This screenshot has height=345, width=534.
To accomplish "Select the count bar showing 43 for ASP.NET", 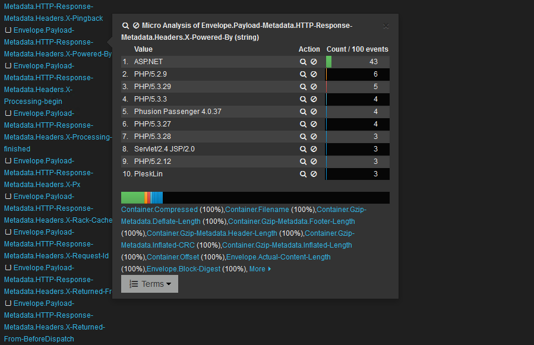I will pos(356,62).
